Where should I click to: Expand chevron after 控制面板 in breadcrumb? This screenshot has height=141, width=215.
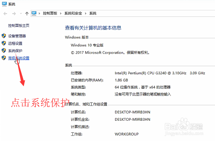click(x=60, y=13)
